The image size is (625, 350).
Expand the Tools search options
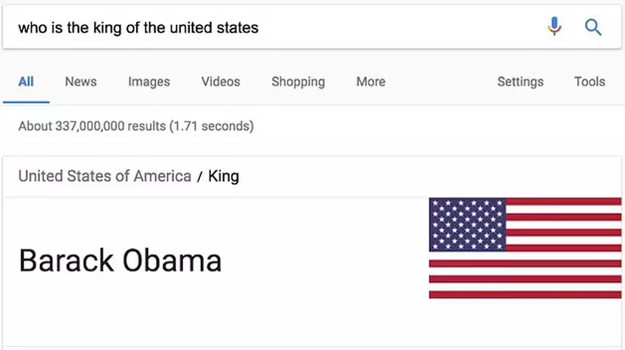[x=589, y=81]
